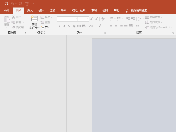Click the New Slide (新建幻灯片) icon
This screenshot has width=176, height=132.
(x=34, y=19)
